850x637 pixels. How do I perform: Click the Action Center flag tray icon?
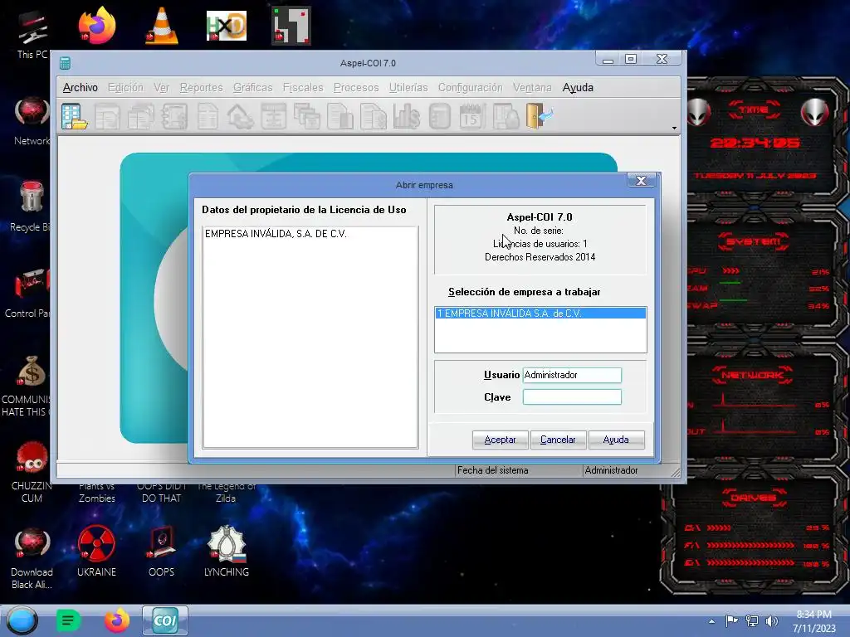(x=731, y=621)
